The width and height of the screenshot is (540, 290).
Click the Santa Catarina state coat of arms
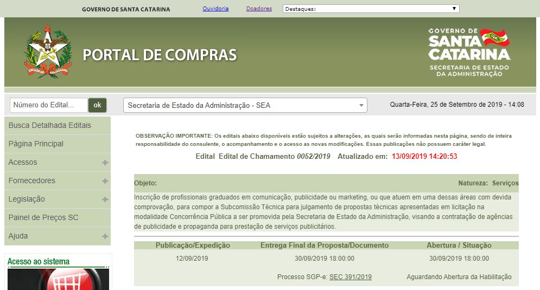[x=48, y=52]
